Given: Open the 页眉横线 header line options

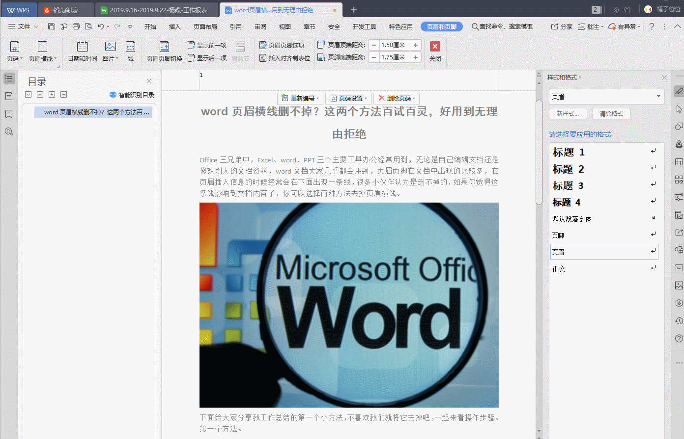Looking at the screenshot, I should [x=42, y=52].
